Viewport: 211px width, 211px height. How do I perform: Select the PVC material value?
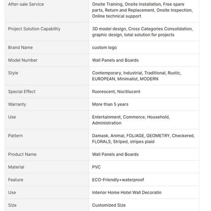pyautogui.click(x=96, y=167)
